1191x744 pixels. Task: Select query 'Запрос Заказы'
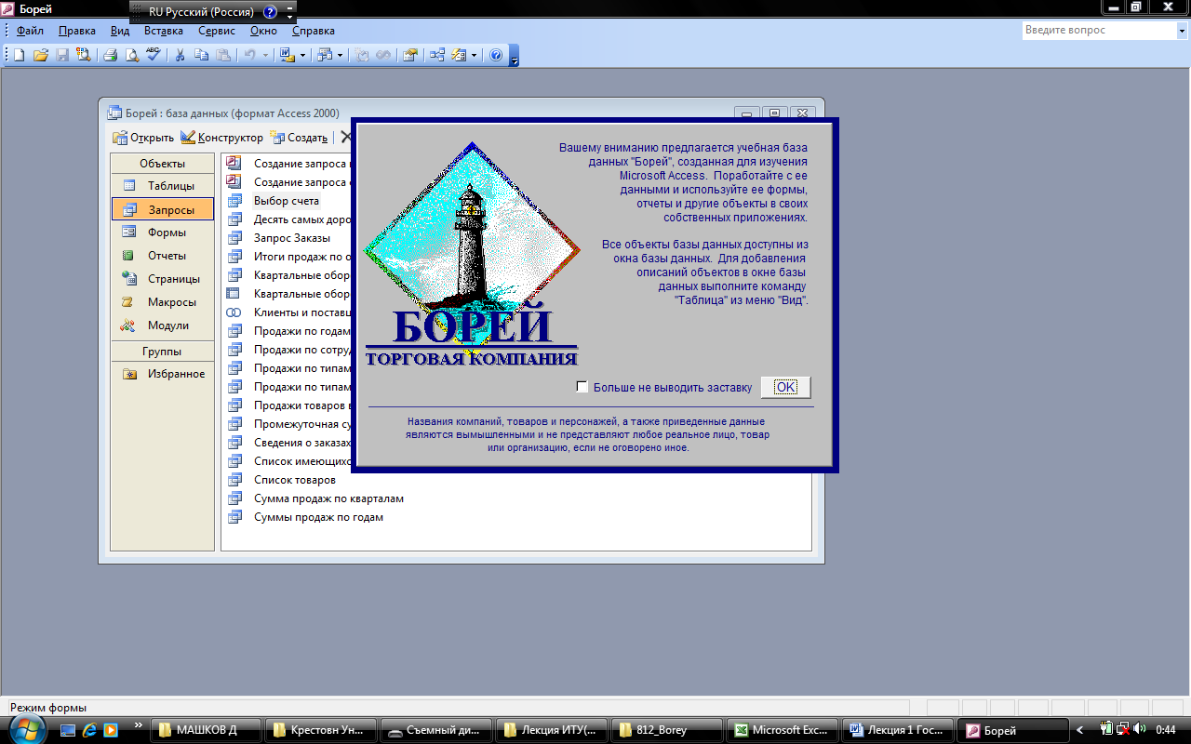[x=291, y=238]
